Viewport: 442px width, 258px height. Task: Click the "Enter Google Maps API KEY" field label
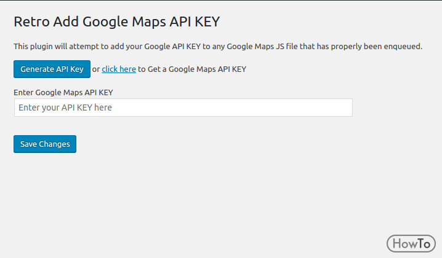click(63, 93)
